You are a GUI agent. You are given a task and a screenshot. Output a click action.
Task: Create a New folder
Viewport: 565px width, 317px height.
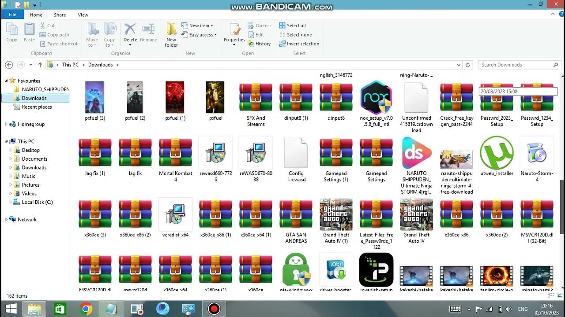171,35
